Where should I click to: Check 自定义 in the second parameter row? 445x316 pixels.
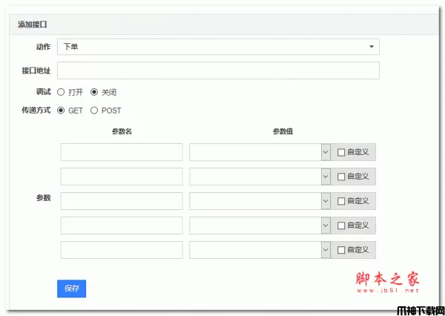click(x=341, y=177)
